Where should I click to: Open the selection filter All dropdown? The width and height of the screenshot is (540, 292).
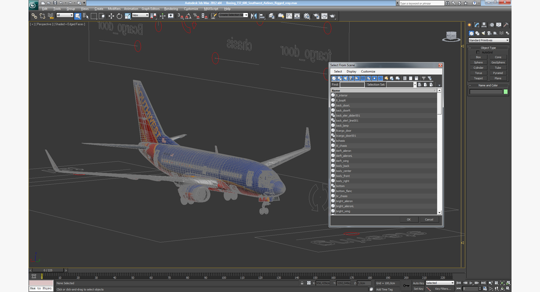click(65, 15)
